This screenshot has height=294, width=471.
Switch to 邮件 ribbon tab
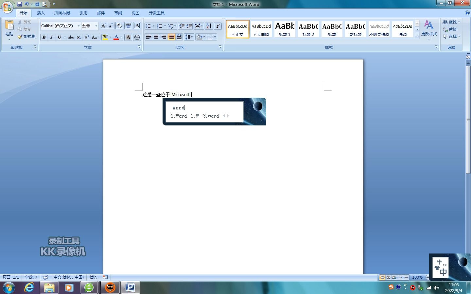point(101,13)
